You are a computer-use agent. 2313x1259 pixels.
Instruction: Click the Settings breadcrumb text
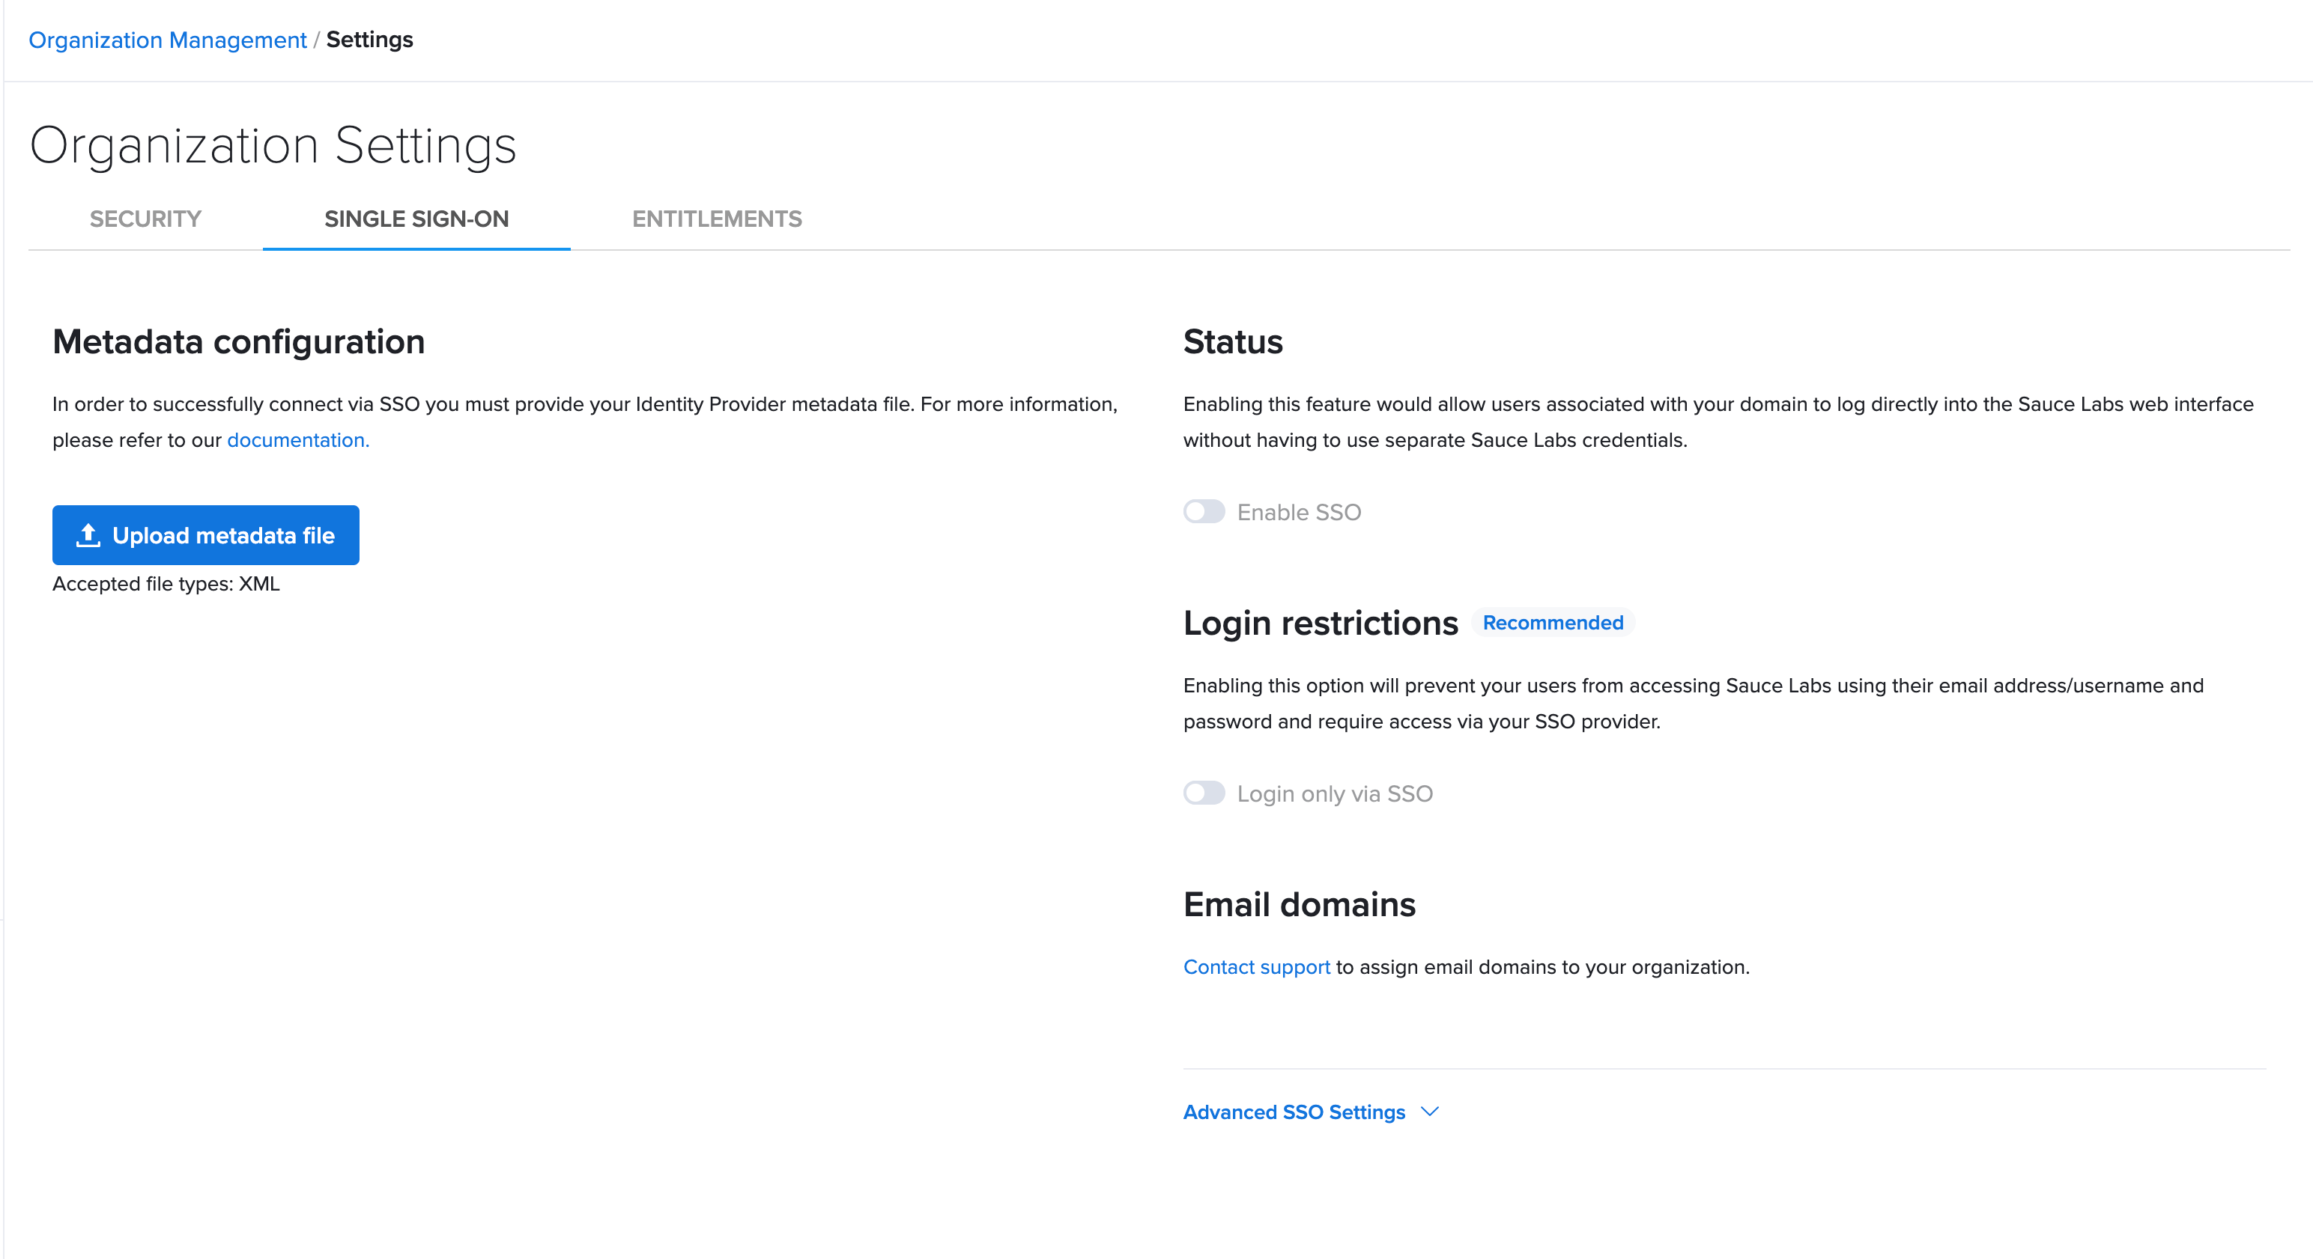[369, 39]
